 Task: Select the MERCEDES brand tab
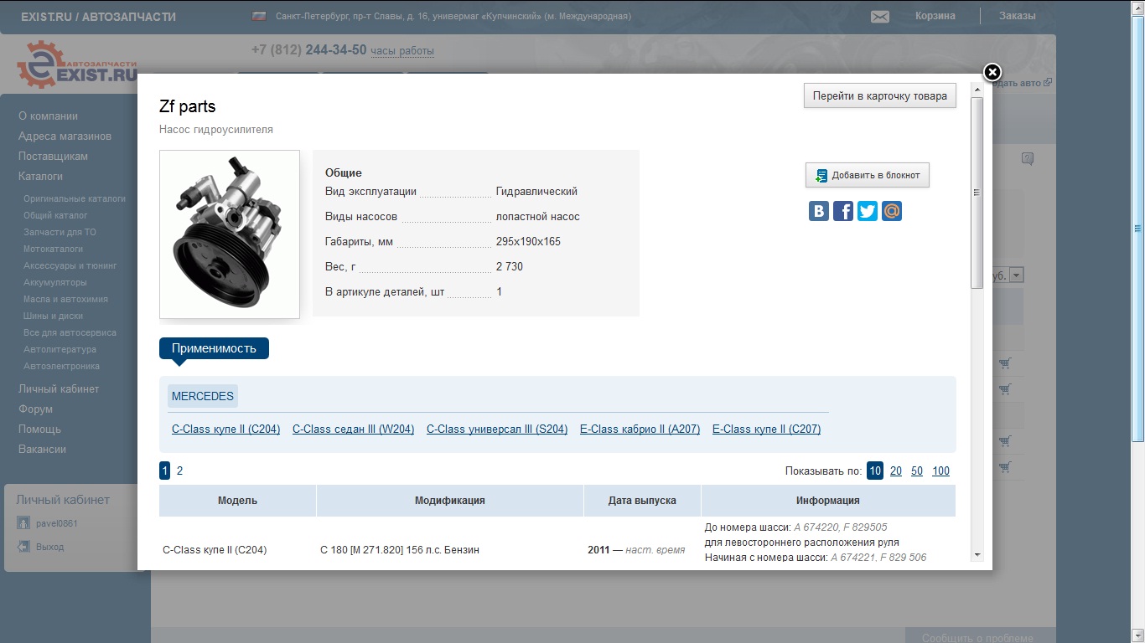coord(203,396)
